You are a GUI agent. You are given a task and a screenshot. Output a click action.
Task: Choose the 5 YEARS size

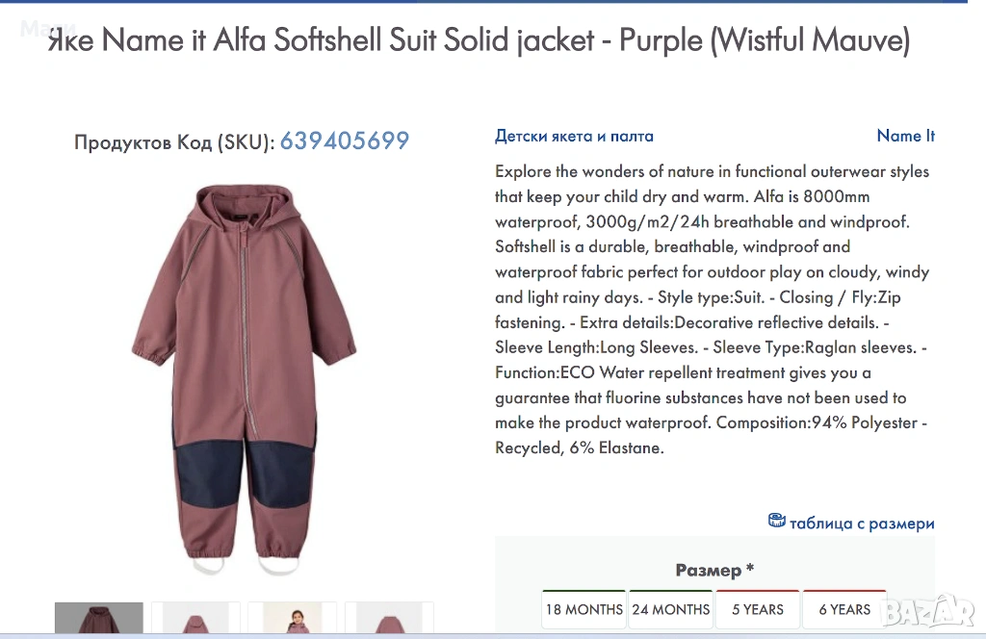(758, 609)
